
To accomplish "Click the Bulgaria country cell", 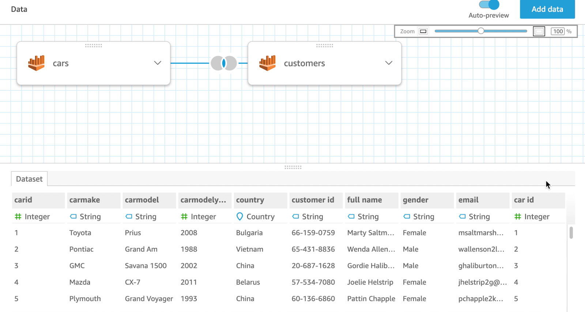I will click(x=249, y=233).
